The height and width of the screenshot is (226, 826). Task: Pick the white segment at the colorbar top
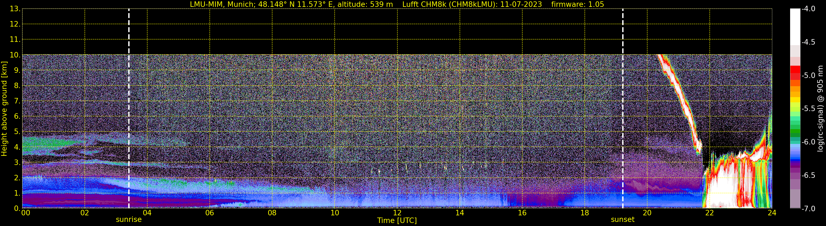point(795,27)
